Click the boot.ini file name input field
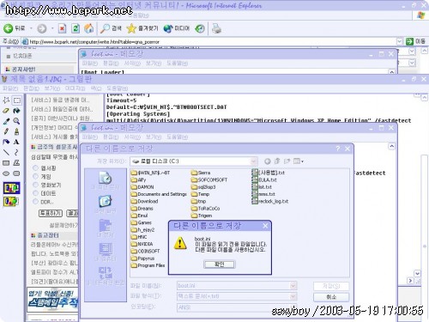Image resolution: width=429 pixels, height=322 pixels. (233, 286)
